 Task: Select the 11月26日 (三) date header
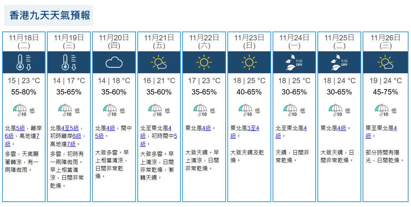click(385, 41)
